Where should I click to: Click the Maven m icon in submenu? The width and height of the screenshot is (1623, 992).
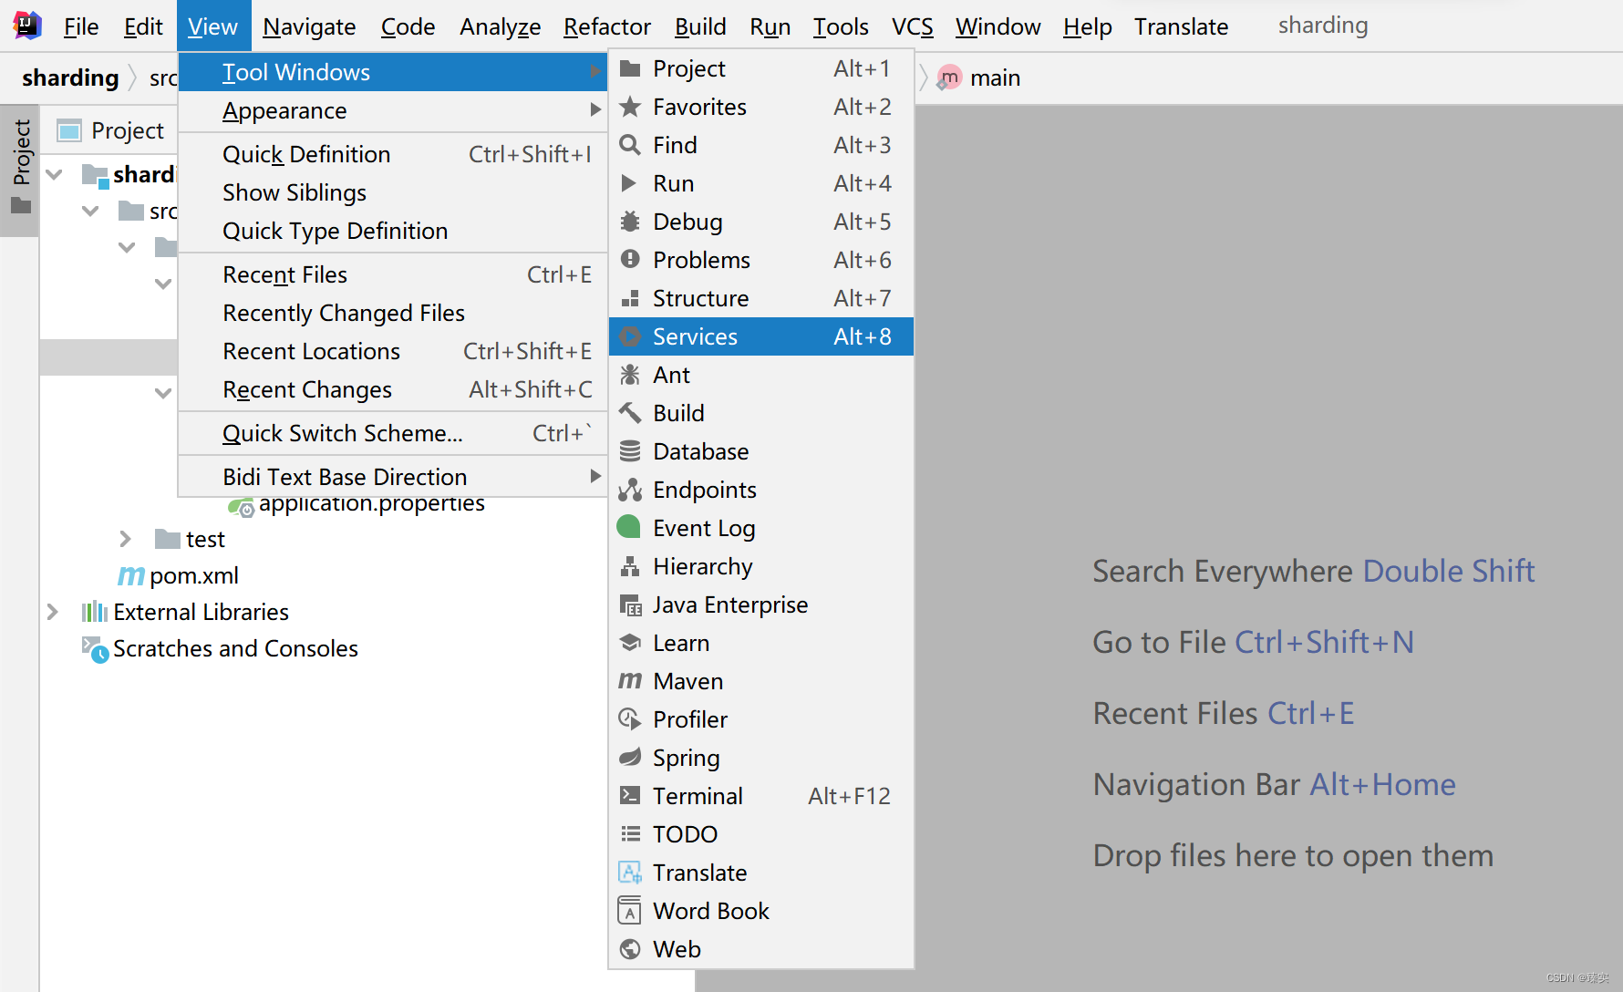[629, 681]
